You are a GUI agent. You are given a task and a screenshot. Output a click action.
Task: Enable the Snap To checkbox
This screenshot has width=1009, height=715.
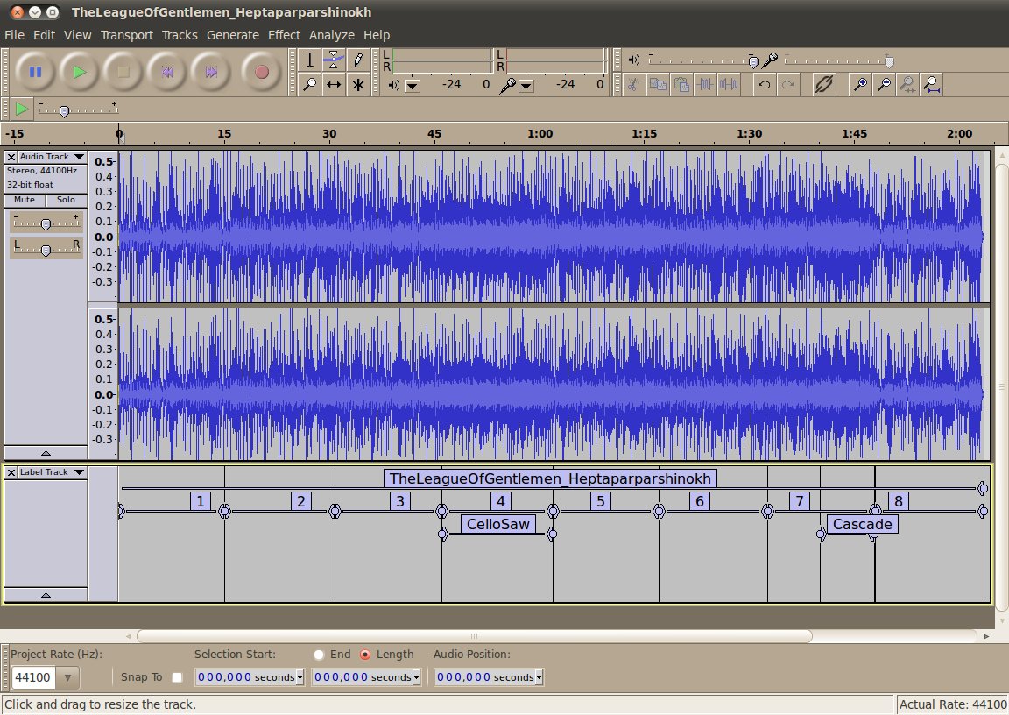tap(178, 677)
